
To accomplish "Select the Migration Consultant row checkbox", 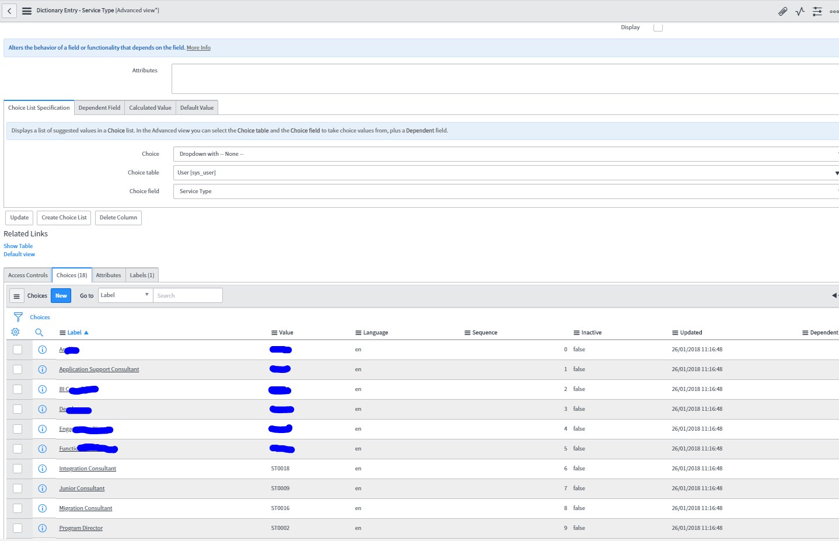I will tap(18, 508).
